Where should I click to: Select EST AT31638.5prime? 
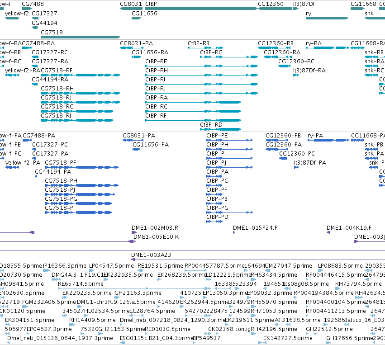[x=297, y=320]
